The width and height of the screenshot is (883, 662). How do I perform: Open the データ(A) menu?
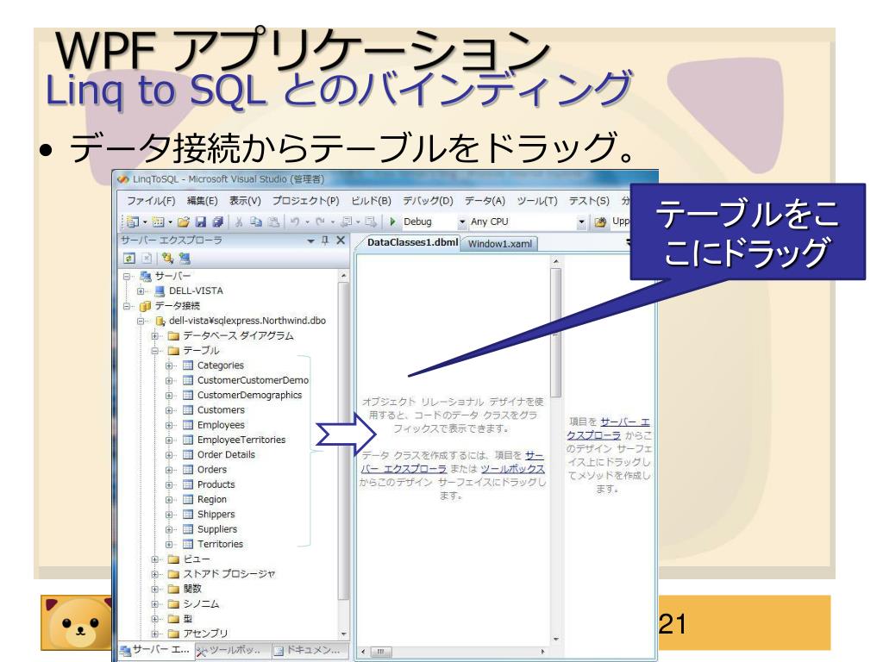[x=485, y=201]
